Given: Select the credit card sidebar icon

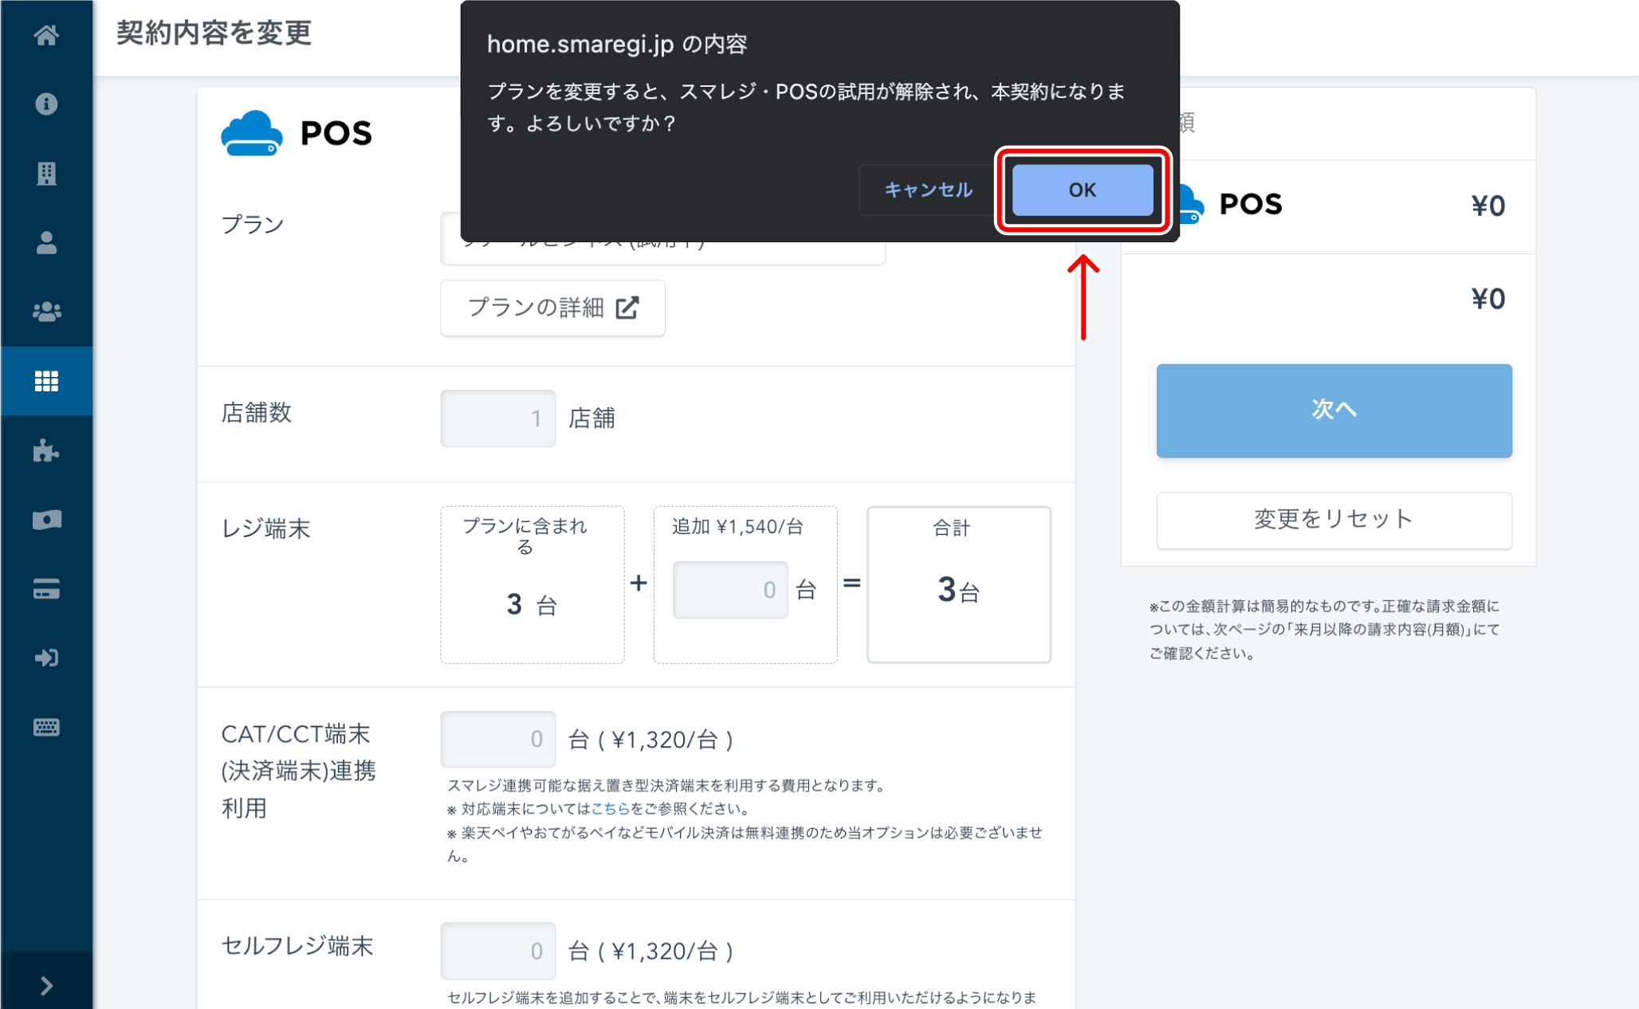Looking at the screenshot, I should pos(46,589).
